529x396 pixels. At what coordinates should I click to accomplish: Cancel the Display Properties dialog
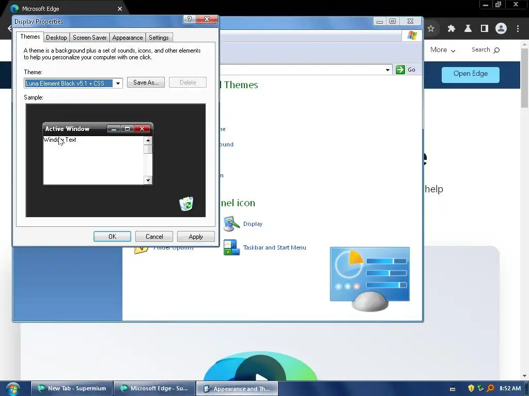coord(154,236)
